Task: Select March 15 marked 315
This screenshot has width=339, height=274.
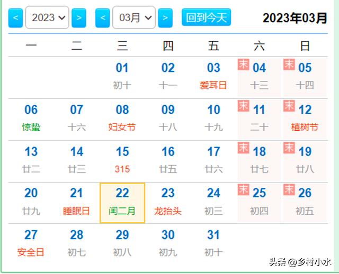Action: tap(122, 160)
